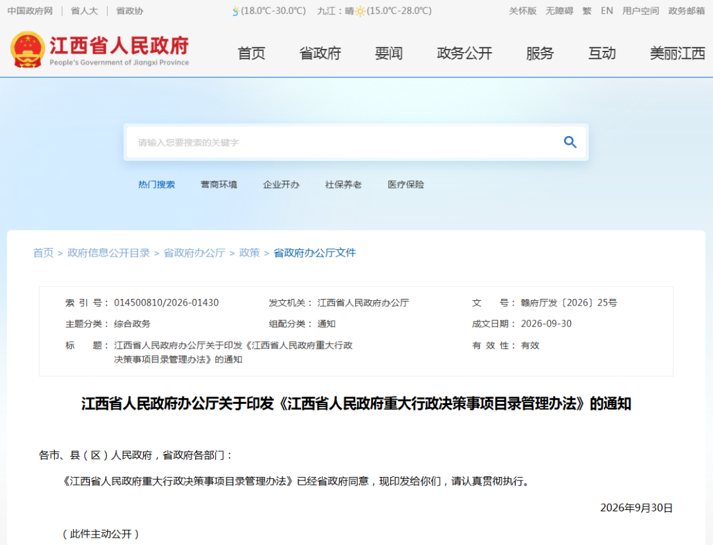Click the sunny weather icon for 九江
Image resolution: width=713 pixels, height=545 pixels.
tap(360, 11)
